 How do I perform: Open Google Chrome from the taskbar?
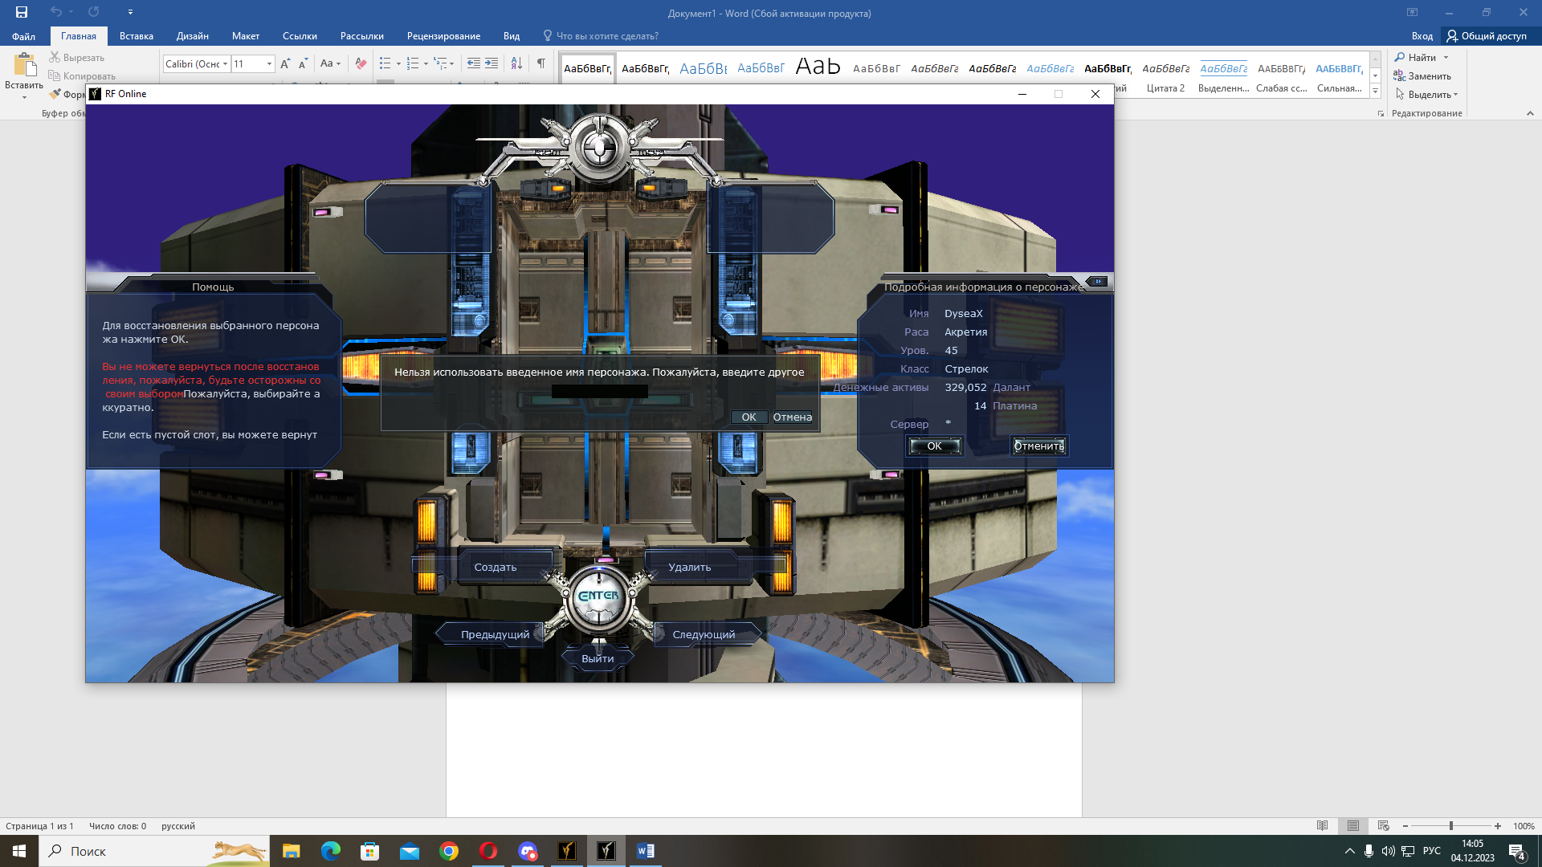point(449,851)
